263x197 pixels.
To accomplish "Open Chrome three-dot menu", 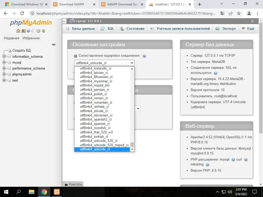I will [257, 13].
